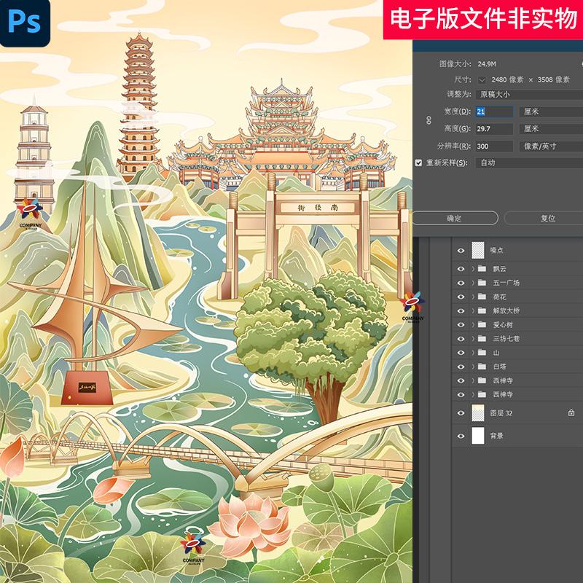Select the layer name 噪点

[497, 250]
